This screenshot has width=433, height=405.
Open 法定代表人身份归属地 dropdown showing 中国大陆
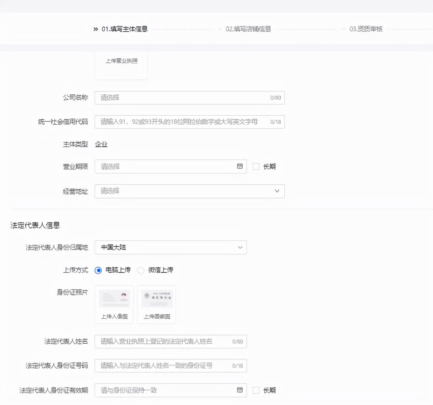click(x=171, y=247)
